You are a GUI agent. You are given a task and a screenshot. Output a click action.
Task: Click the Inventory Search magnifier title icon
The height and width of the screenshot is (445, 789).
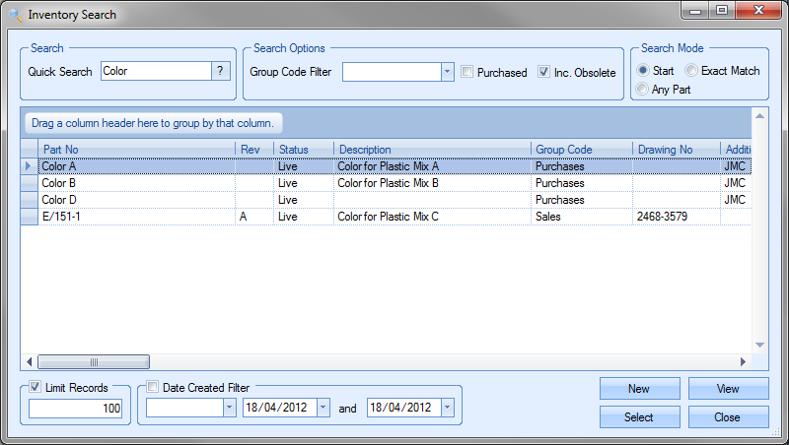pyautogui.click(x=14, y=15)
